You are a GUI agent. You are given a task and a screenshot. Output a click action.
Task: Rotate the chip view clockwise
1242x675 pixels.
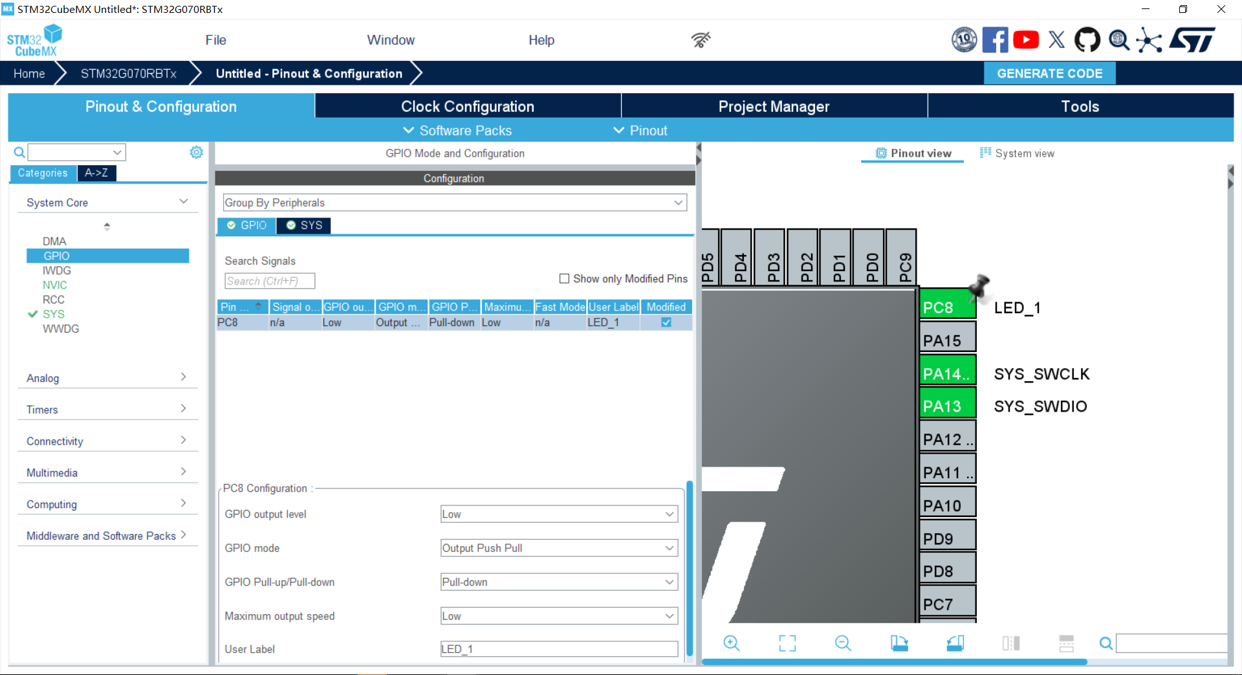coord(899,643)
